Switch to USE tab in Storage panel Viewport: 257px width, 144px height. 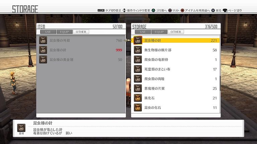coord(143,32)
